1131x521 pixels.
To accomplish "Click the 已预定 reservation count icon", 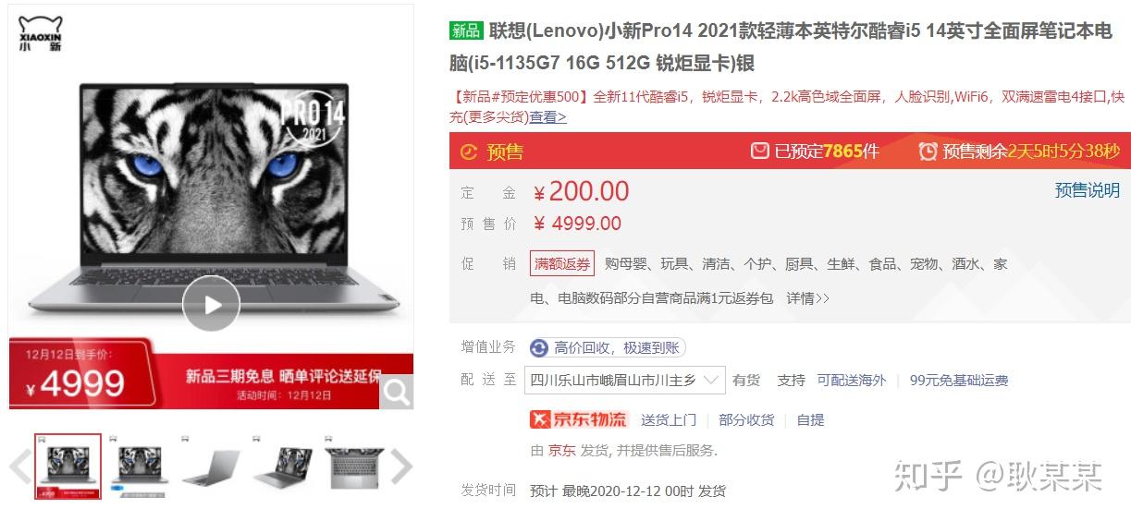I will tap(760, 151).
